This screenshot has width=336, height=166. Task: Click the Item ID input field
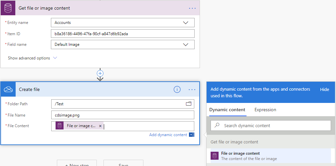pos(122,34)
